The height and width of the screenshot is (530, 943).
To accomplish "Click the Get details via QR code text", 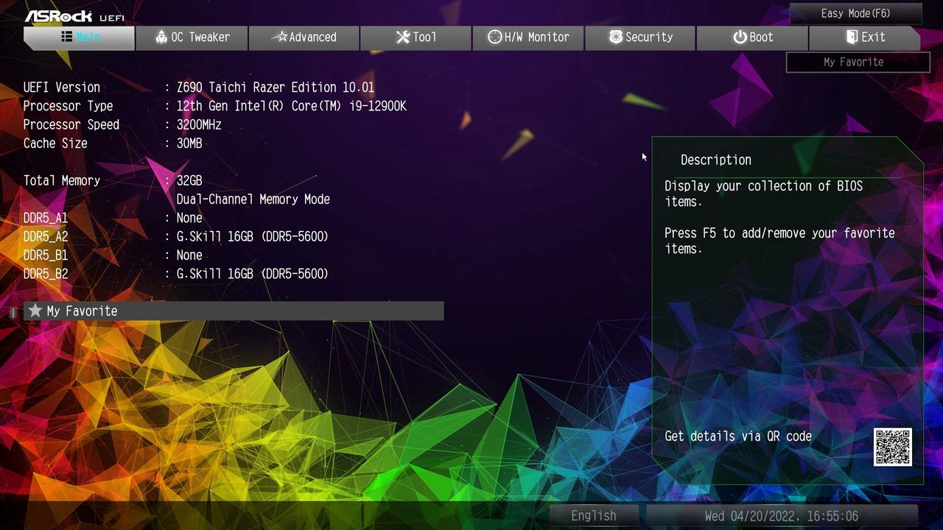I will 738,437.
